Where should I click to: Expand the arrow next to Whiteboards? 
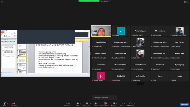(134, 103)
